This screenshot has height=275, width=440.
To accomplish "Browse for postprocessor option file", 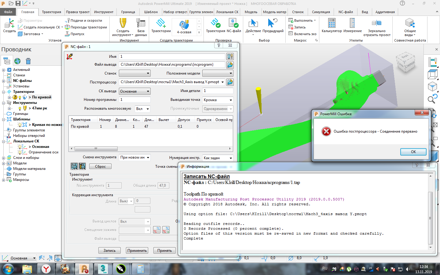I will [x=230, y=82].
